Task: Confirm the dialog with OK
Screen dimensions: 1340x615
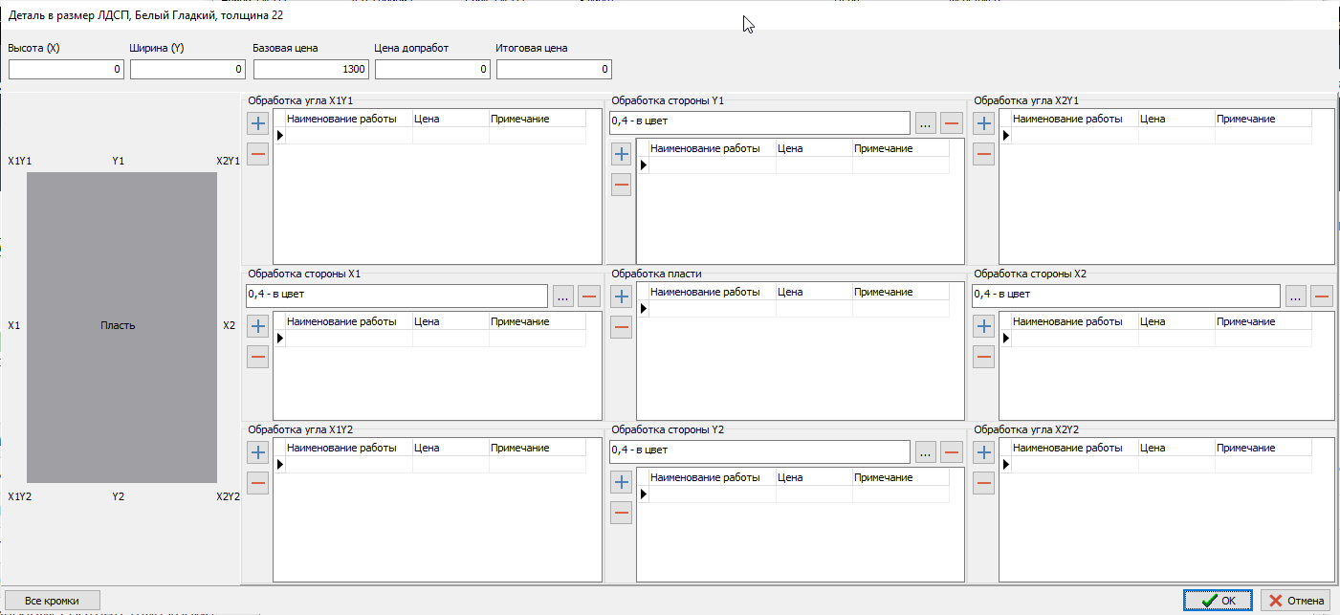Action: click(x=1217, y=600)
